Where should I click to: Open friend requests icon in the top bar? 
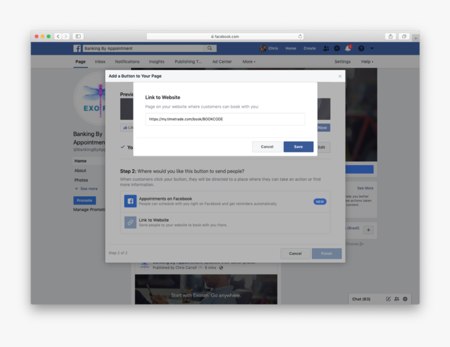325,48
